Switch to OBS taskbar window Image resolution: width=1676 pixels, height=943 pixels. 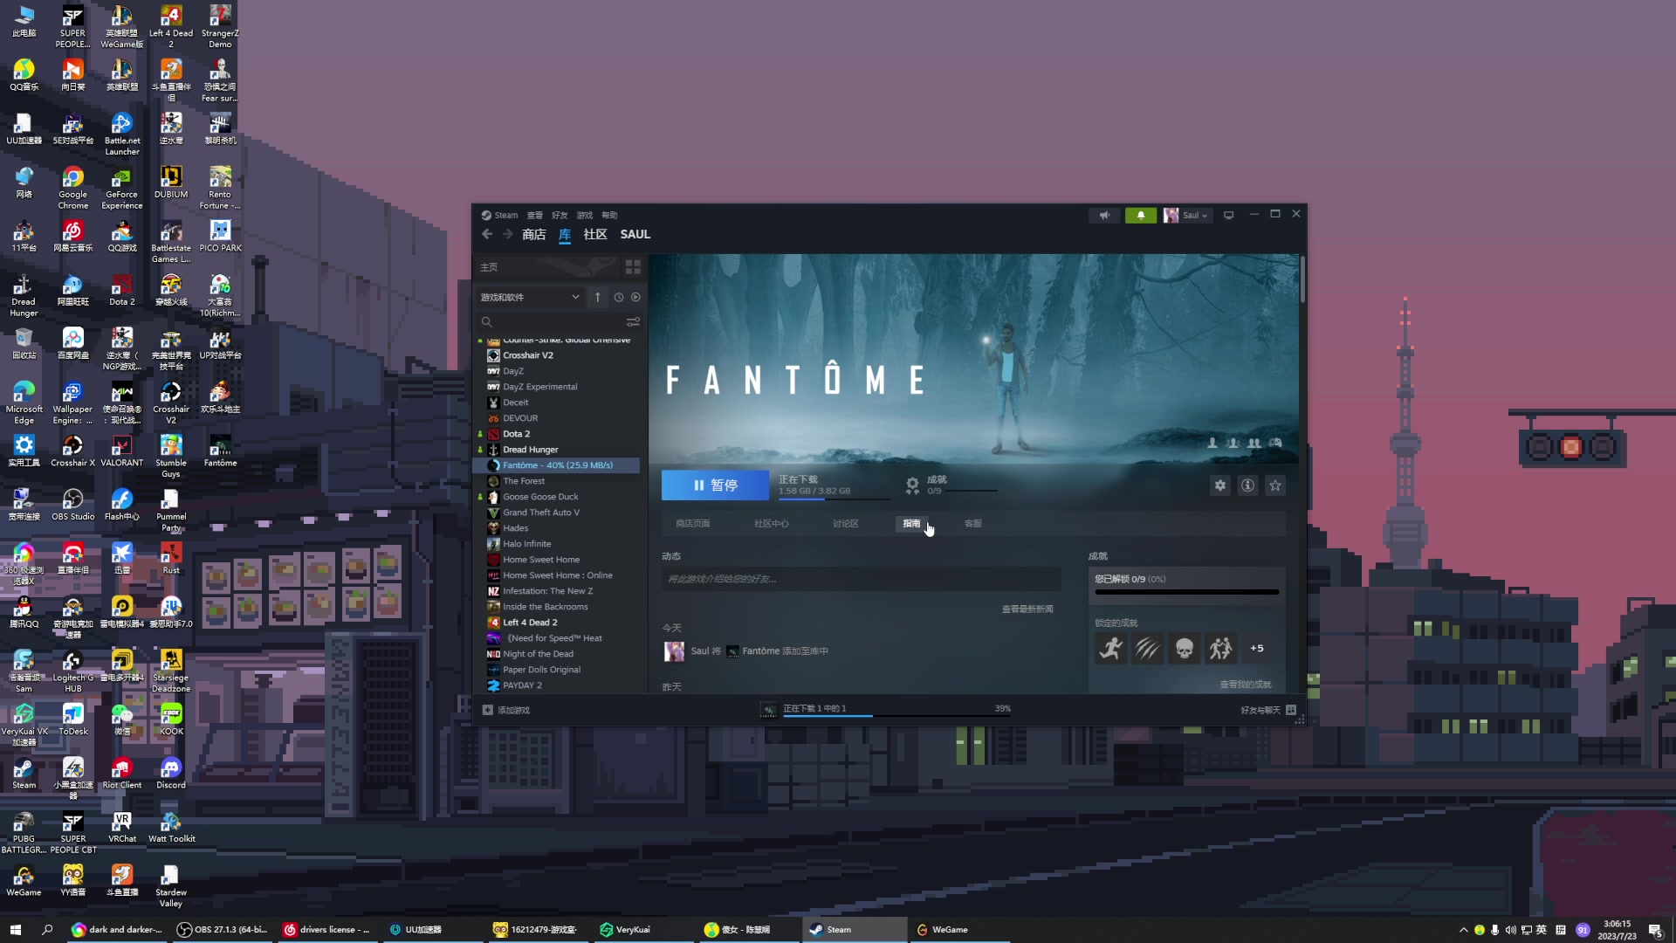223,930
